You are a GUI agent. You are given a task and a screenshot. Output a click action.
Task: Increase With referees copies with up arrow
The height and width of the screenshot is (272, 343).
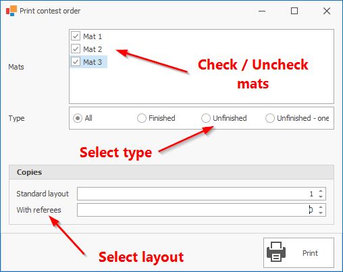click(321, 207)
